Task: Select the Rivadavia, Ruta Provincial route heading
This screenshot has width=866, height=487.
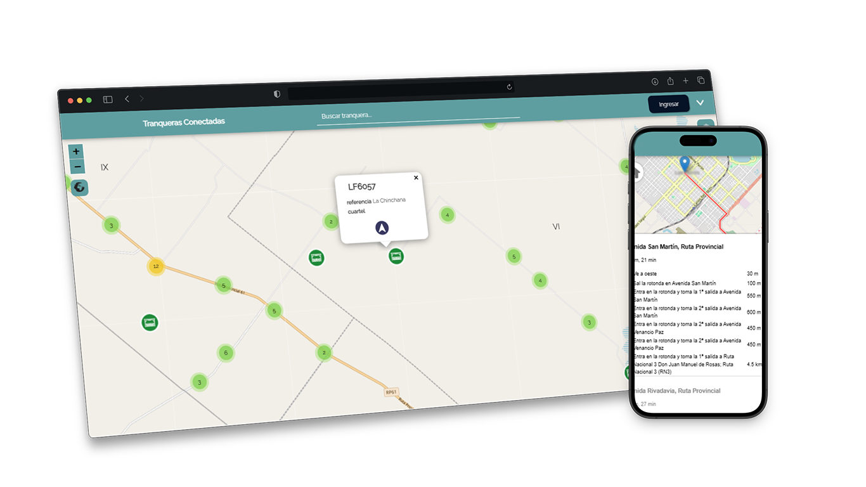Action: pyautogui.click(x=678, y=391)
